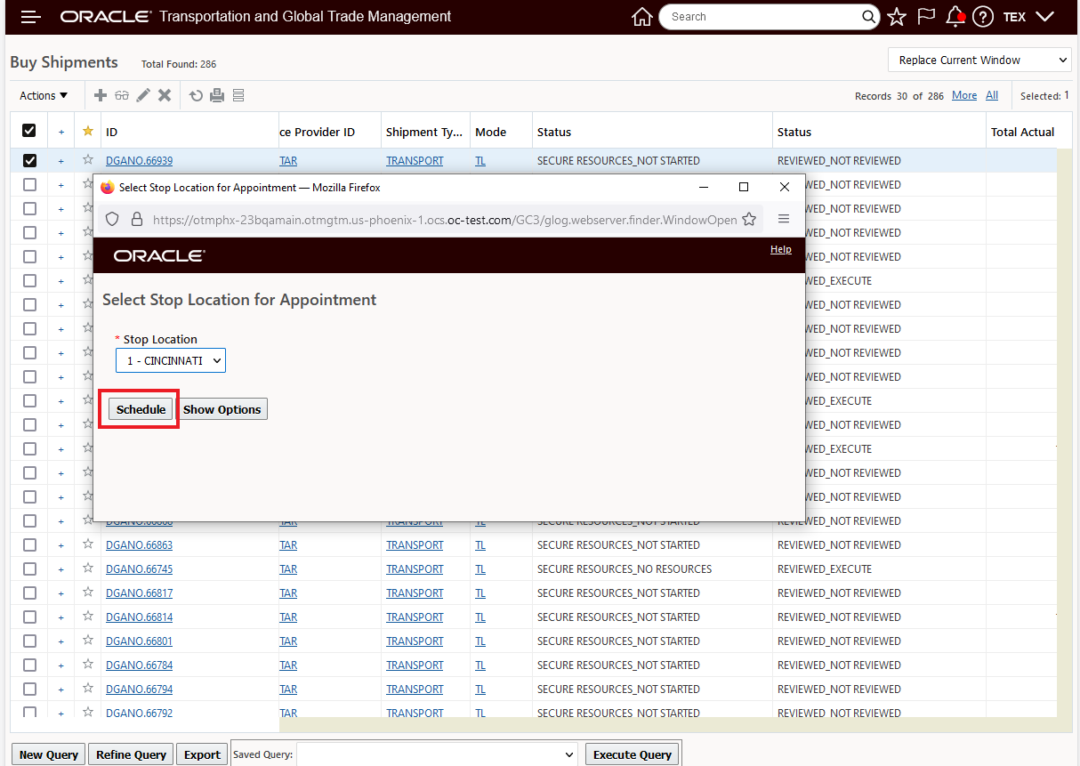Screen dimensions: 1080x766
Task: Bookmark page with Firefox address bar star
Action: point(749,219)
